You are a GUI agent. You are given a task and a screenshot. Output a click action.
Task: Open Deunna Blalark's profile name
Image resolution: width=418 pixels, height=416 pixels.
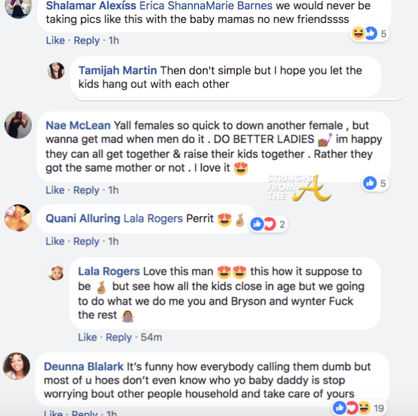pos(84,367)
